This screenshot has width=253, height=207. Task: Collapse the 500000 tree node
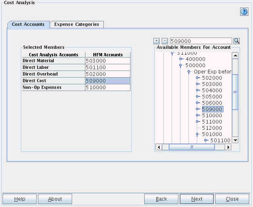pyautogui.click(x=180, y=66)
